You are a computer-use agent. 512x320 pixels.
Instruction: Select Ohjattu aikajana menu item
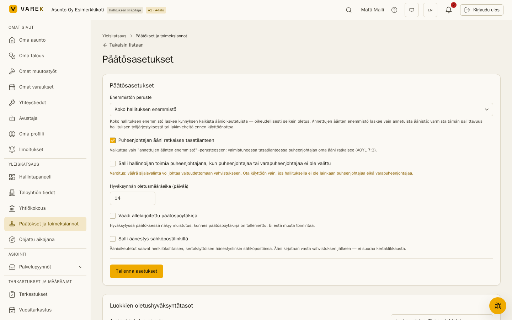(45, 240)
